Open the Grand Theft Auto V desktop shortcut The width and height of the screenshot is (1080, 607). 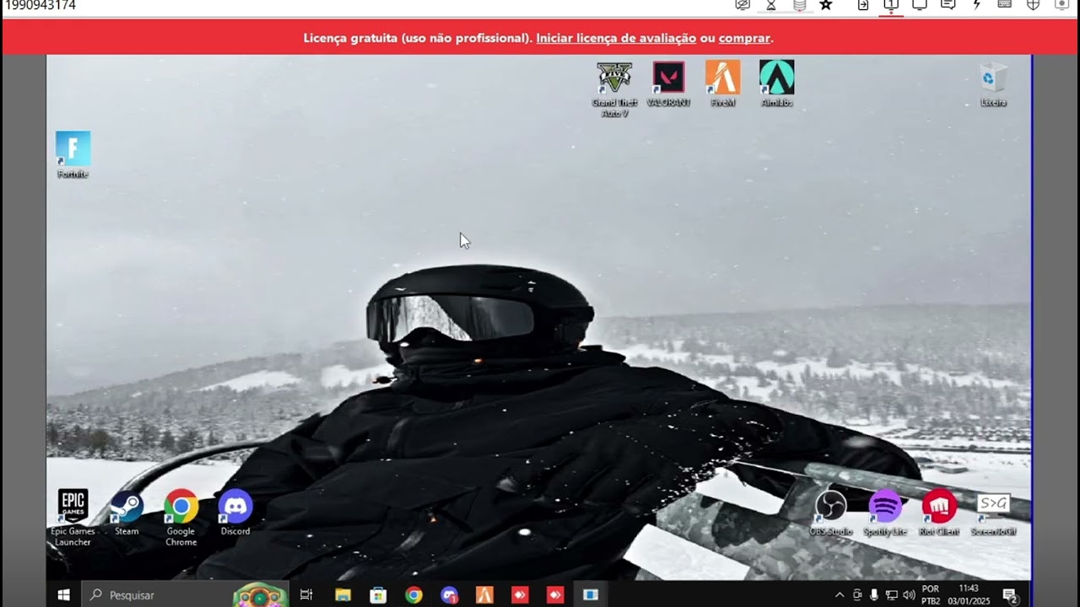tap(614, 89)
